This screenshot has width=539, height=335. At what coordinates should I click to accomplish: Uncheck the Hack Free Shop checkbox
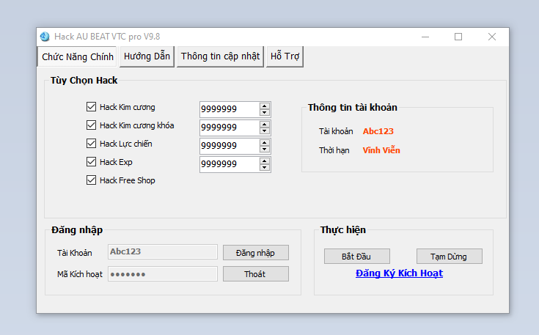tap(92, 180)
